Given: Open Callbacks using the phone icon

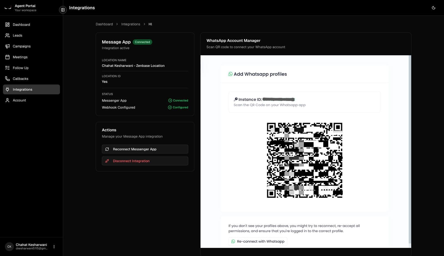Looking at the screenshot, I should [7, 79].
